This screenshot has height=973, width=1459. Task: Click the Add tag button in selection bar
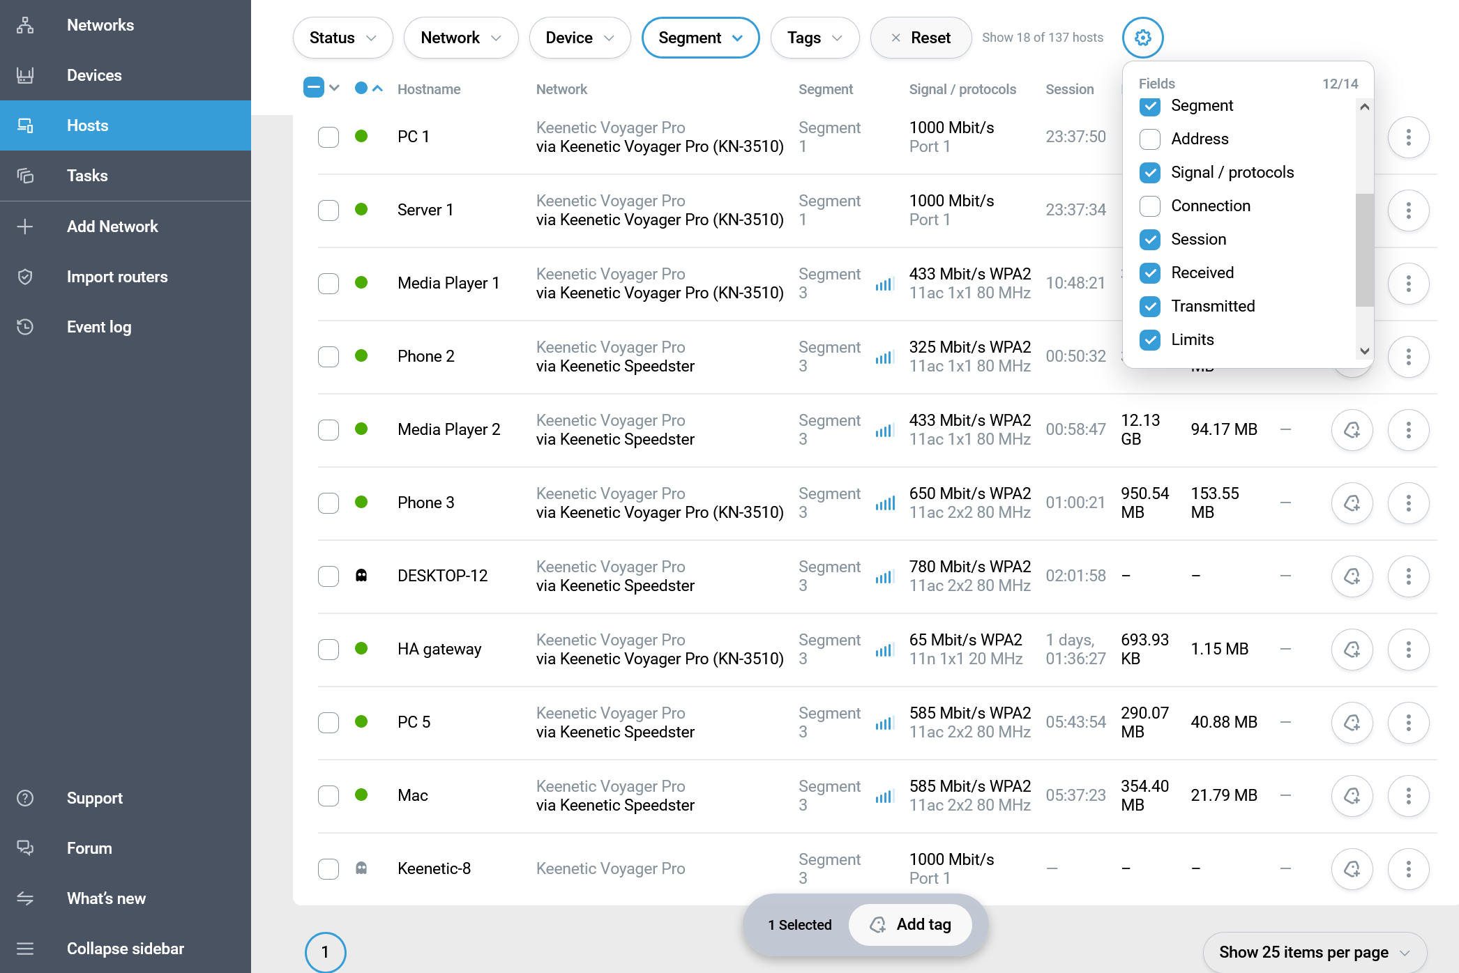[x=910, y=925]
